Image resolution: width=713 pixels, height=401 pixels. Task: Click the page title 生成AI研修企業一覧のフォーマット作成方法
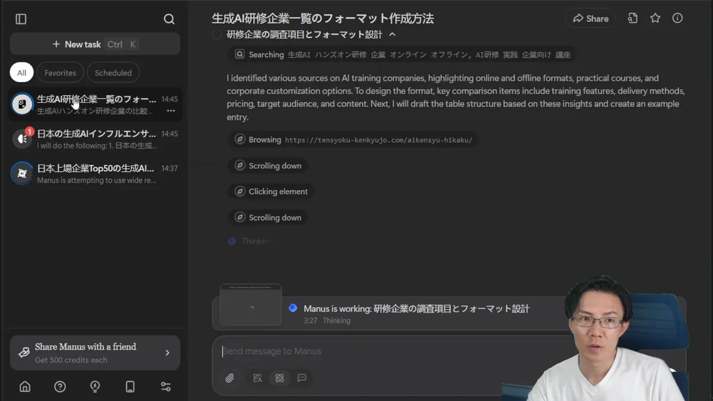(323, 18)
